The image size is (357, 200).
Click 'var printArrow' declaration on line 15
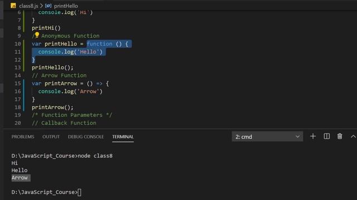tap(55, 83)
